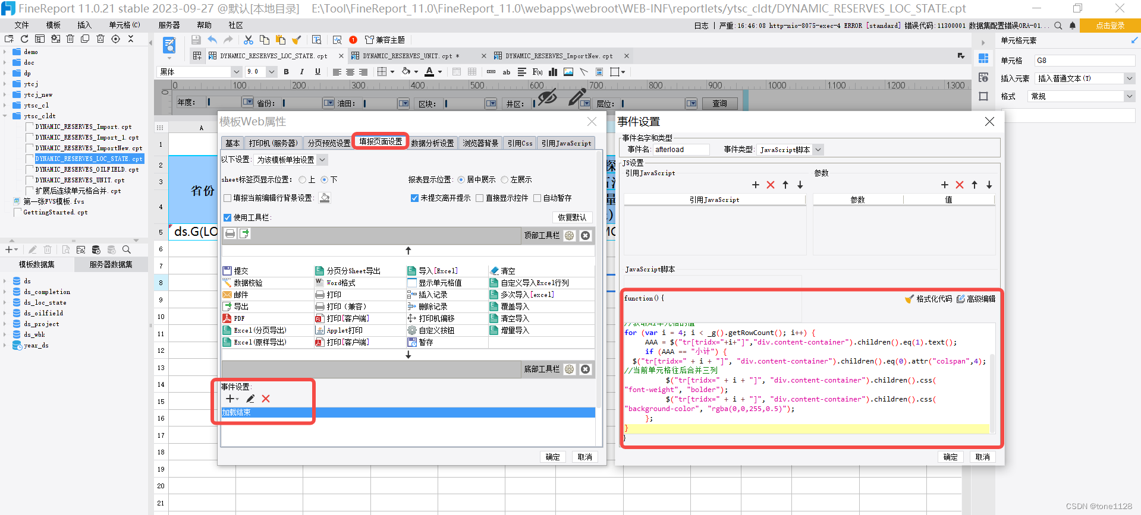Click the format painter brush icon
The width and height of the screenshot is (1141, 515).
click(296, 40)
